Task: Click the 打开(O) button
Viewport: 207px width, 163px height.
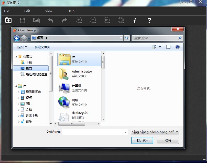Action: [142, 140]
